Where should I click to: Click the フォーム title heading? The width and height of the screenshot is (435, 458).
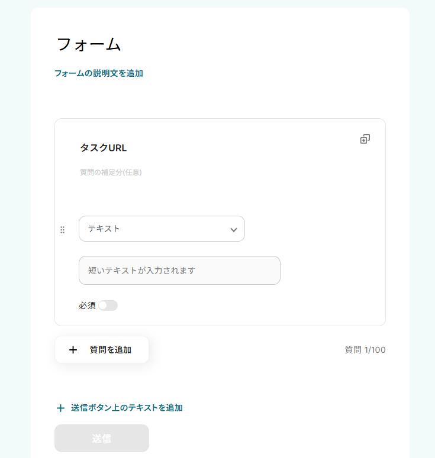coord(89,44)
